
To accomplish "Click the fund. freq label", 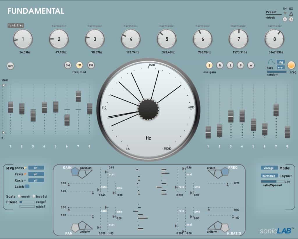I will [x=16, y=25].
